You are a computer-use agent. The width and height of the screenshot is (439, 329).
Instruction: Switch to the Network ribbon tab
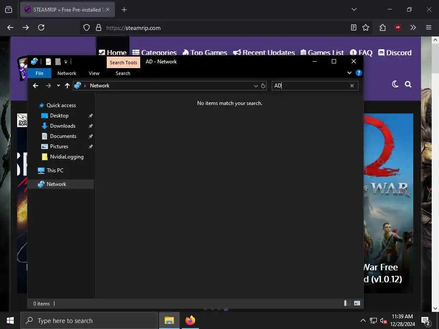point(66,73)
